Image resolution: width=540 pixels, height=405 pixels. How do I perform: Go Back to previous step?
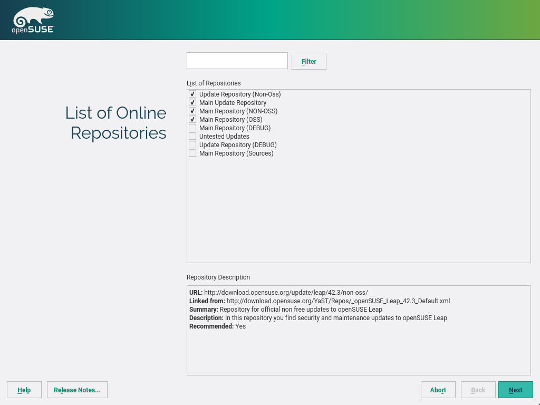pyautogui.click(x=478, y=390)
